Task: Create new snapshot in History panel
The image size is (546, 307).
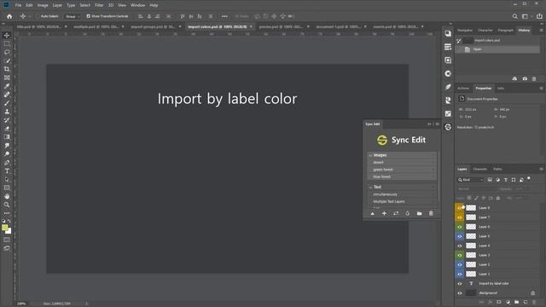Action: tap(525, 79)
